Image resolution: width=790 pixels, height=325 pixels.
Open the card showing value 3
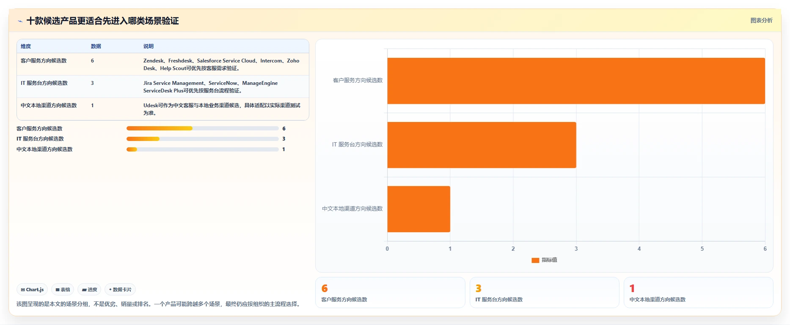tap(544, 292)
